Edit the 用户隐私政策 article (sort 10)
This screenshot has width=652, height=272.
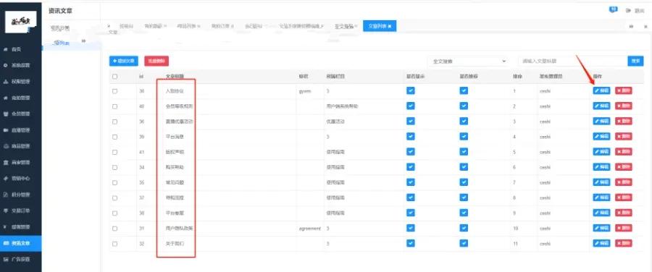601,228
